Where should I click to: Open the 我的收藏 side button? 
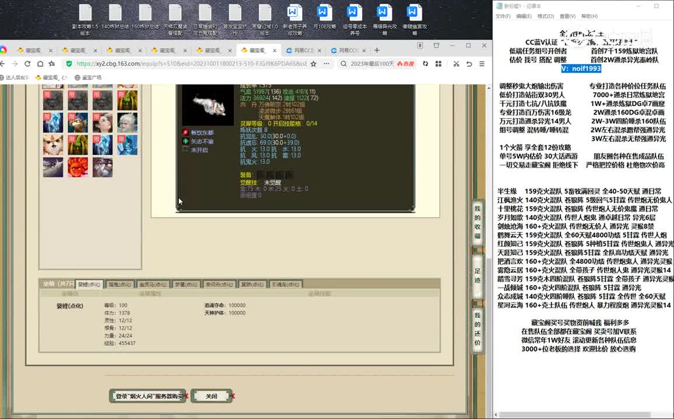(478, 222)
